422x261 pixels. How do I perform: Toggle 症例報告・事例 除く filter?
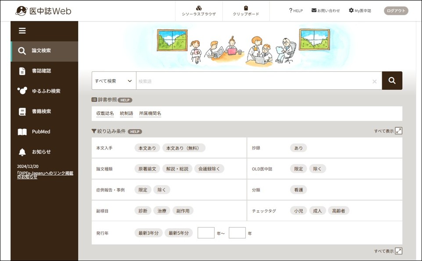(162, 190)
